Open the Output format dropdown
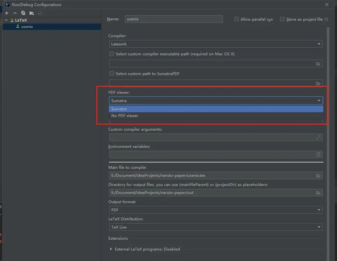The image size is (337, 261). coord(319,210)
